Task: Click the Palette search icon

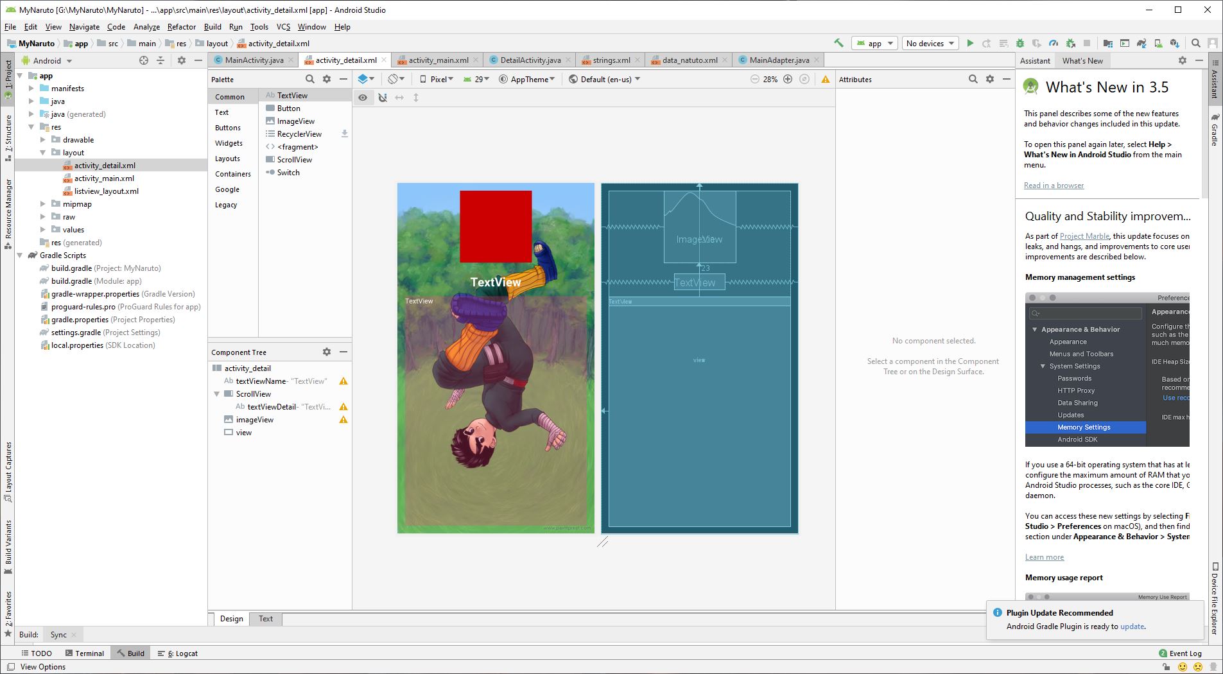Action: (310, 79)
